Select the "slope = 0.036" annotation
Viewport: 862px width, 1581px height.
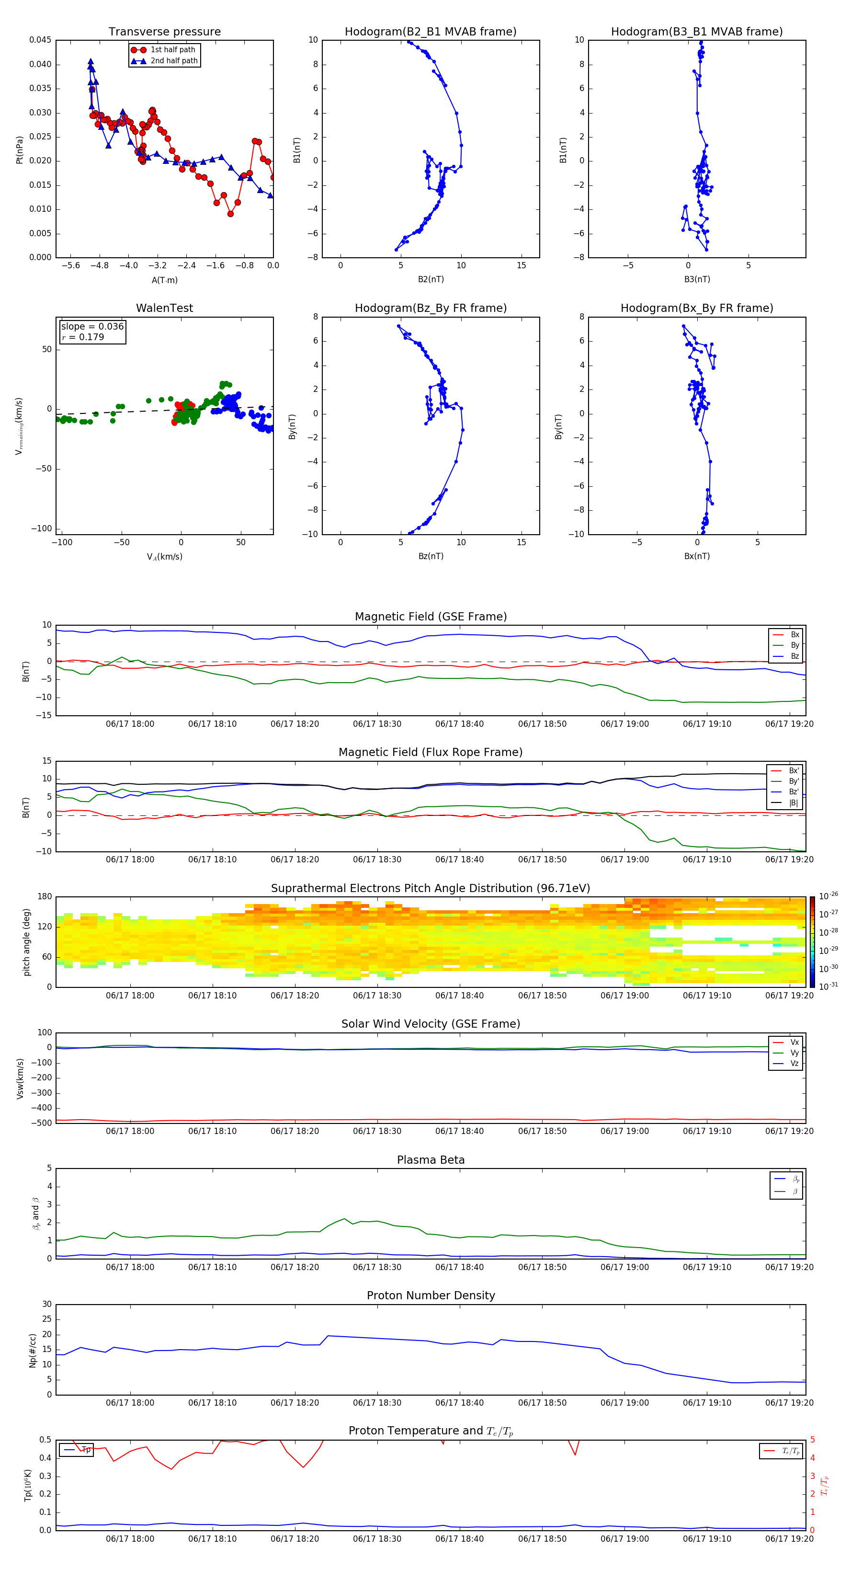(92, 327)
